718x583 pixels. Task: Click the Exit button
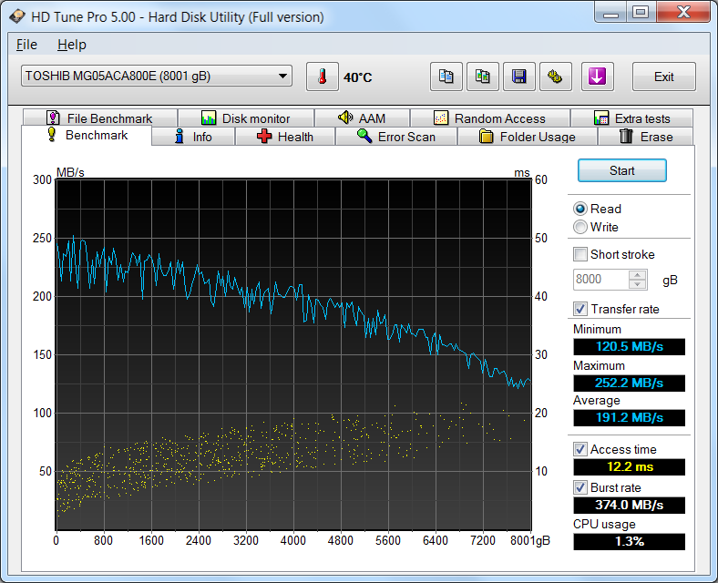(663, 77)
